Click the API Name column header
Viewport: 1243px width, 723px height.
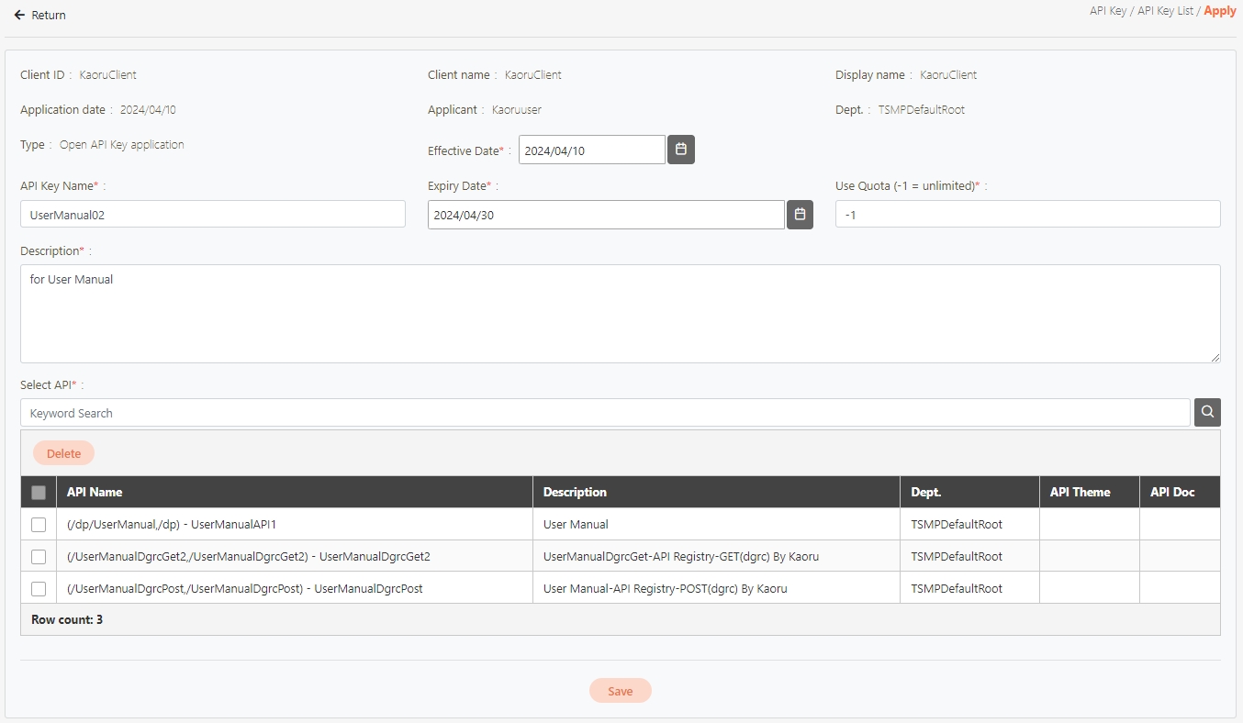(95, 493)
